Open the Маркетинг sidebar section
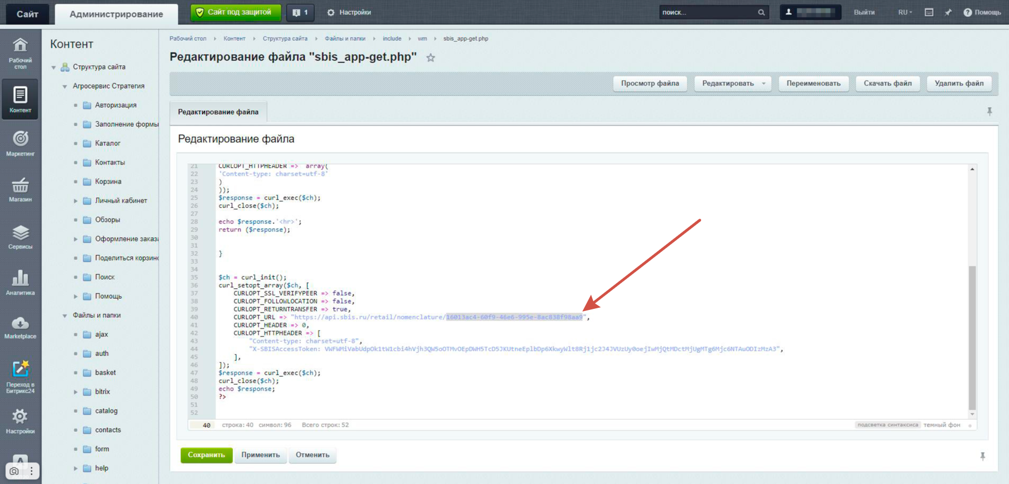Viewport: 1009px width, 484px height. pyautogui.click(x=20, y=144)
